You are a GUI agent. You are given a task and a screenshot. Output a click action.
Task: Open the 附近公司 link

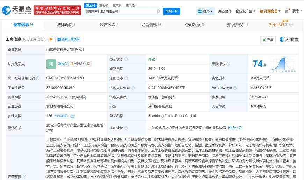[x=234, y=128]
